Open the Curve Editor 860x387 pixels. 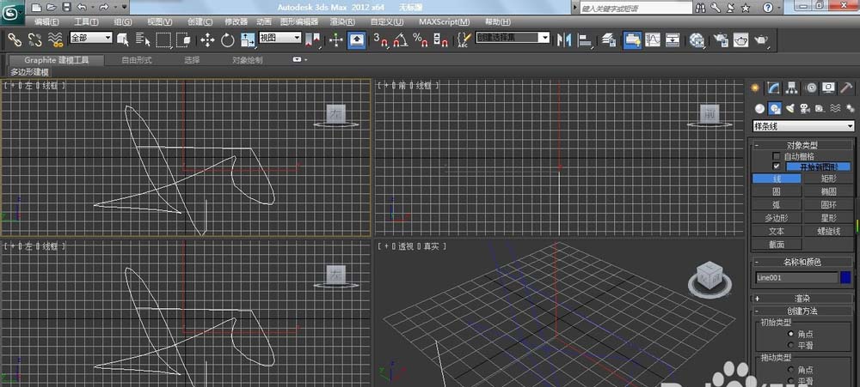point(653,39)
